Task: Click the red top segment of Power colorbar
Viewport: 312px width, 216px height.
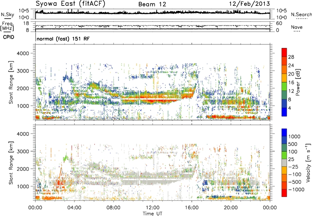Action: [284, 52]
